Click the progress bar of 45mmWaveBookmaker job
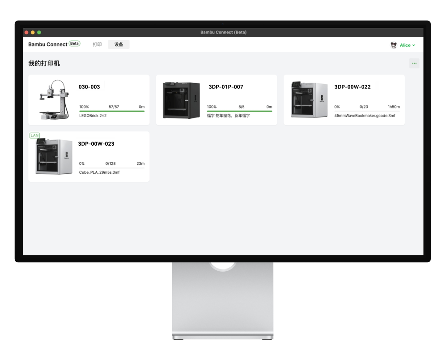Image resolution: width=446 pixels, height=357 pixels. (x=367, y=111)
